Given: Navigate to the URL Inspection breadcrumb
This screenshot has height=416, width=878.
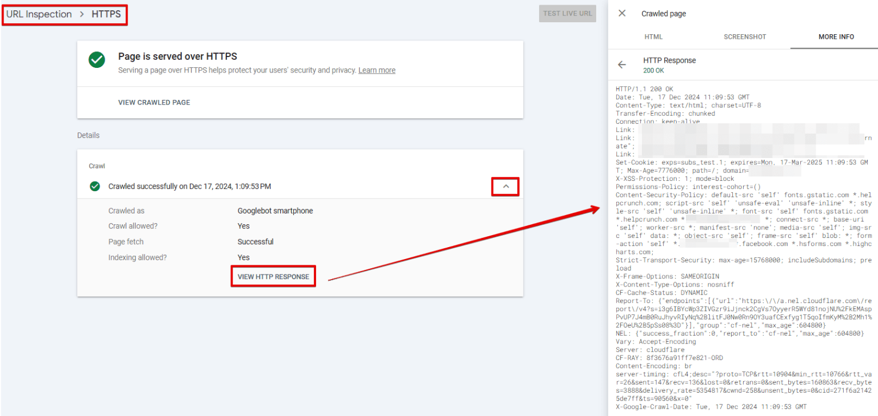Looking at the screenshot, I should tap(38, 14).
